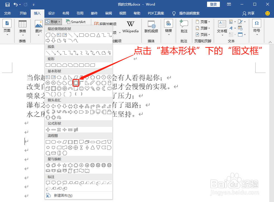Insert 联机视频 online video
Screen dimensions: 274x202
click(151, 26)
